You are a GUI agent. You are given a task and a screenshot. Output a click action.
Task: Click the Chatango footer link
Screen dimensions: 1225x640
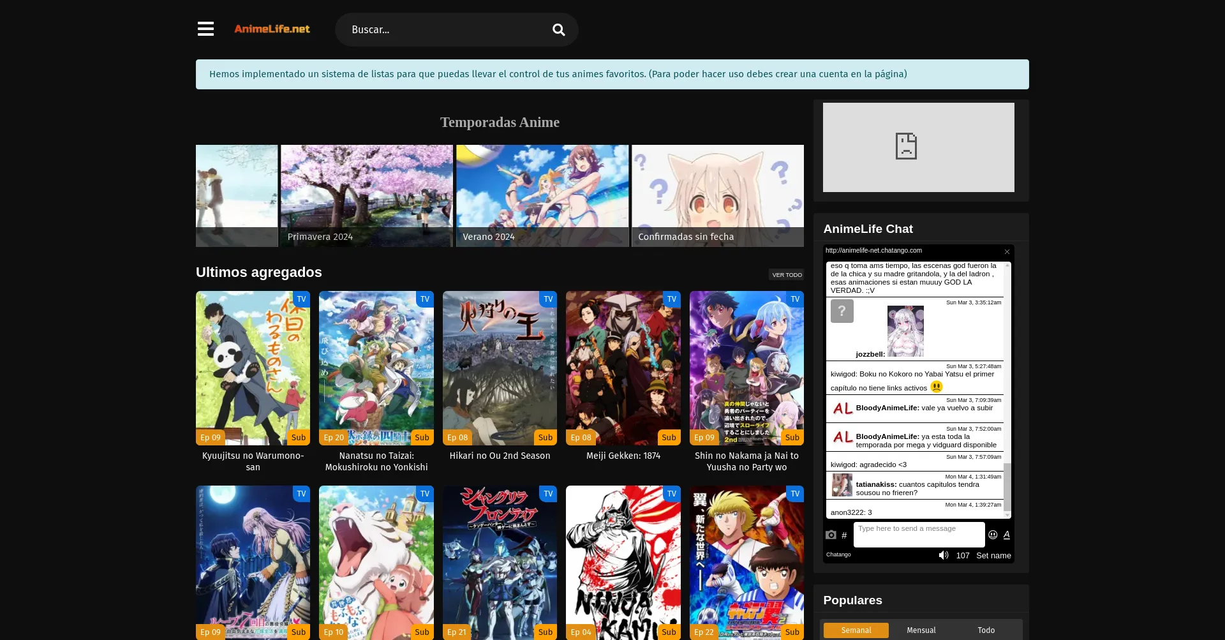click(838, 554)
